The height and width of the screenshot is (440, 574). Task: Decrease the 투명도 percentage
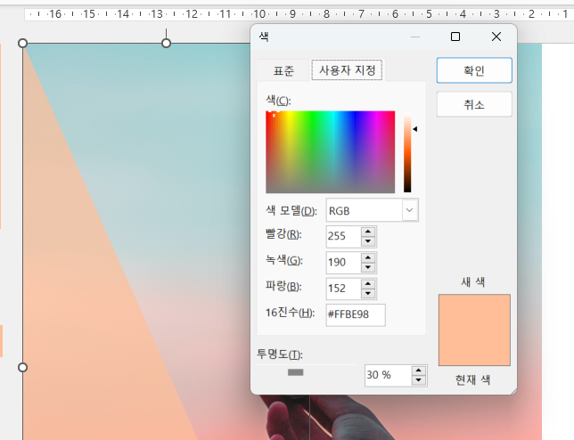[x=418, y=380]
